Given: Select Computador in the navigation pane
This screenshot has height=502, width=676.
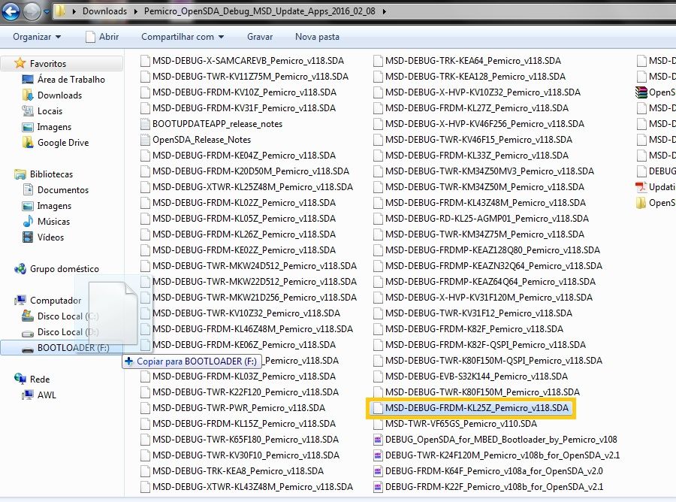Looking at the screenshot, I should [x=55, y=301].
